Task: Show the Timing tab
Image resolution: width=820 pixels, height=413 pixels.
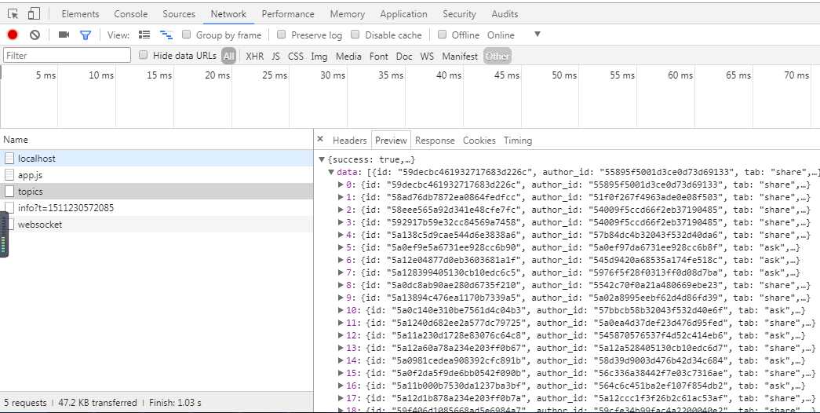Action: [x=518, y=141]
